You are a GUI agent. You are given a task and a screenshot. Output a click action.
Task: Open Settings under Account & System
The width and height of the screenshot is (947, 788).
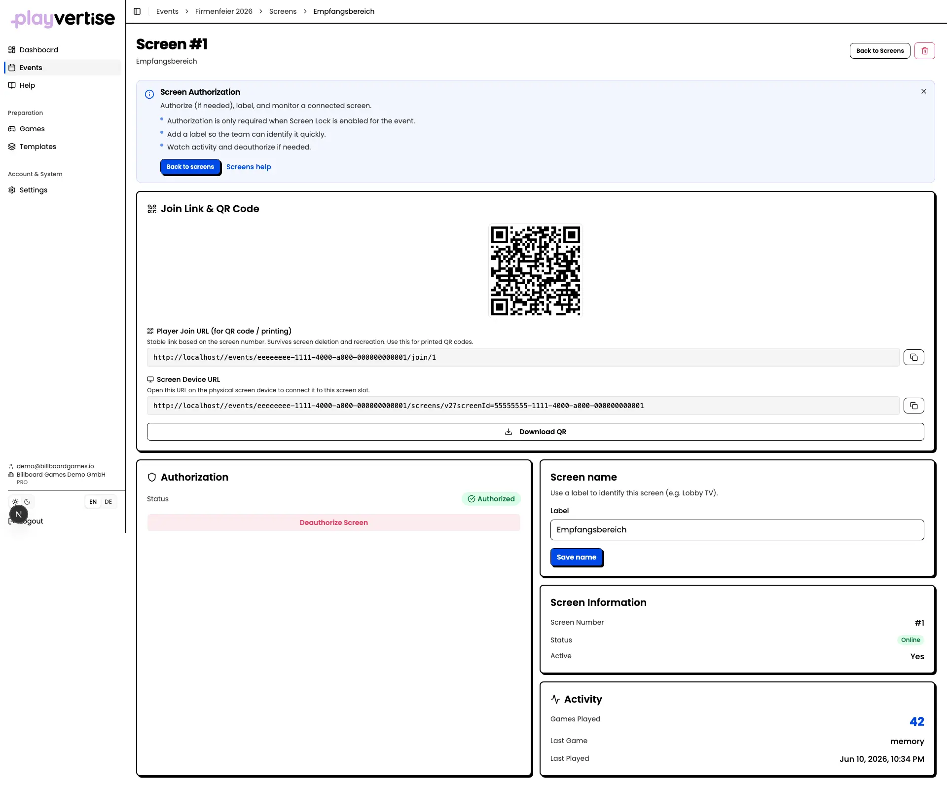[62, 190]
